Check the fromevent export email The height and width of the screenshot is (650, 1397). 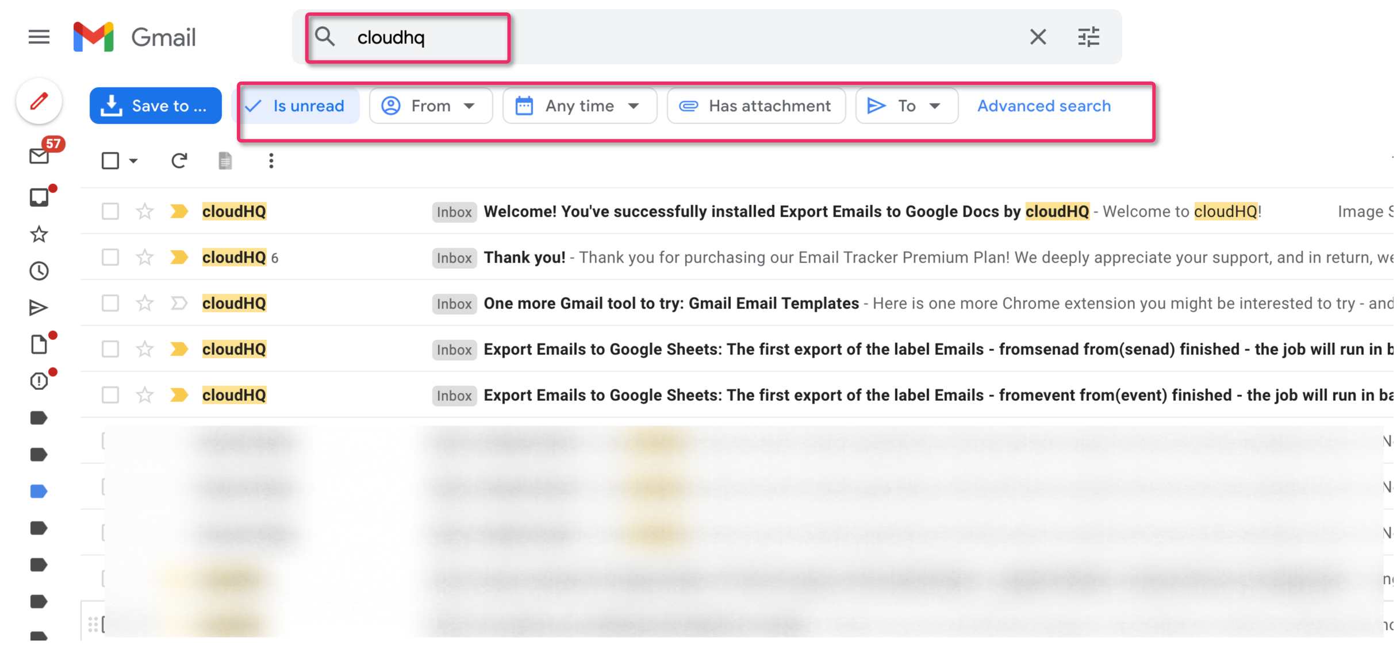110,395
